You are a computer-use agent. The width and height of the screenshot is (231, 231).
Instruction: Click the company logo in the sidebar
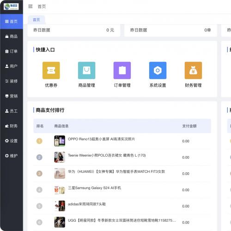click(11, 6)
